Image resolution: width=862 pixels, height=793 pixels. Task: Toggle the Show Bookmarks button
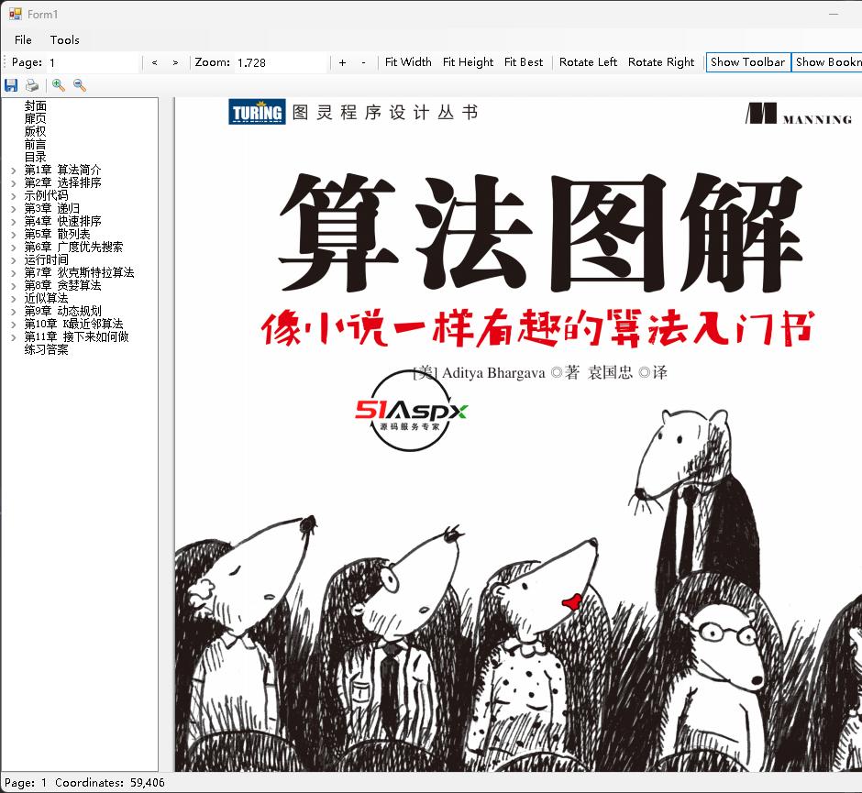[827, 62]
